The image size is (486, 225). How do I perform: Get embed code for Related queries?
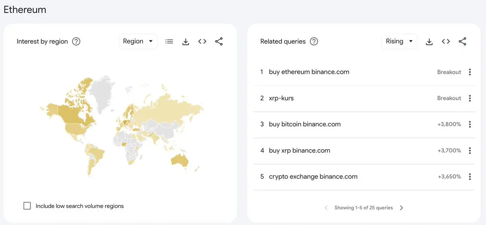446,41
